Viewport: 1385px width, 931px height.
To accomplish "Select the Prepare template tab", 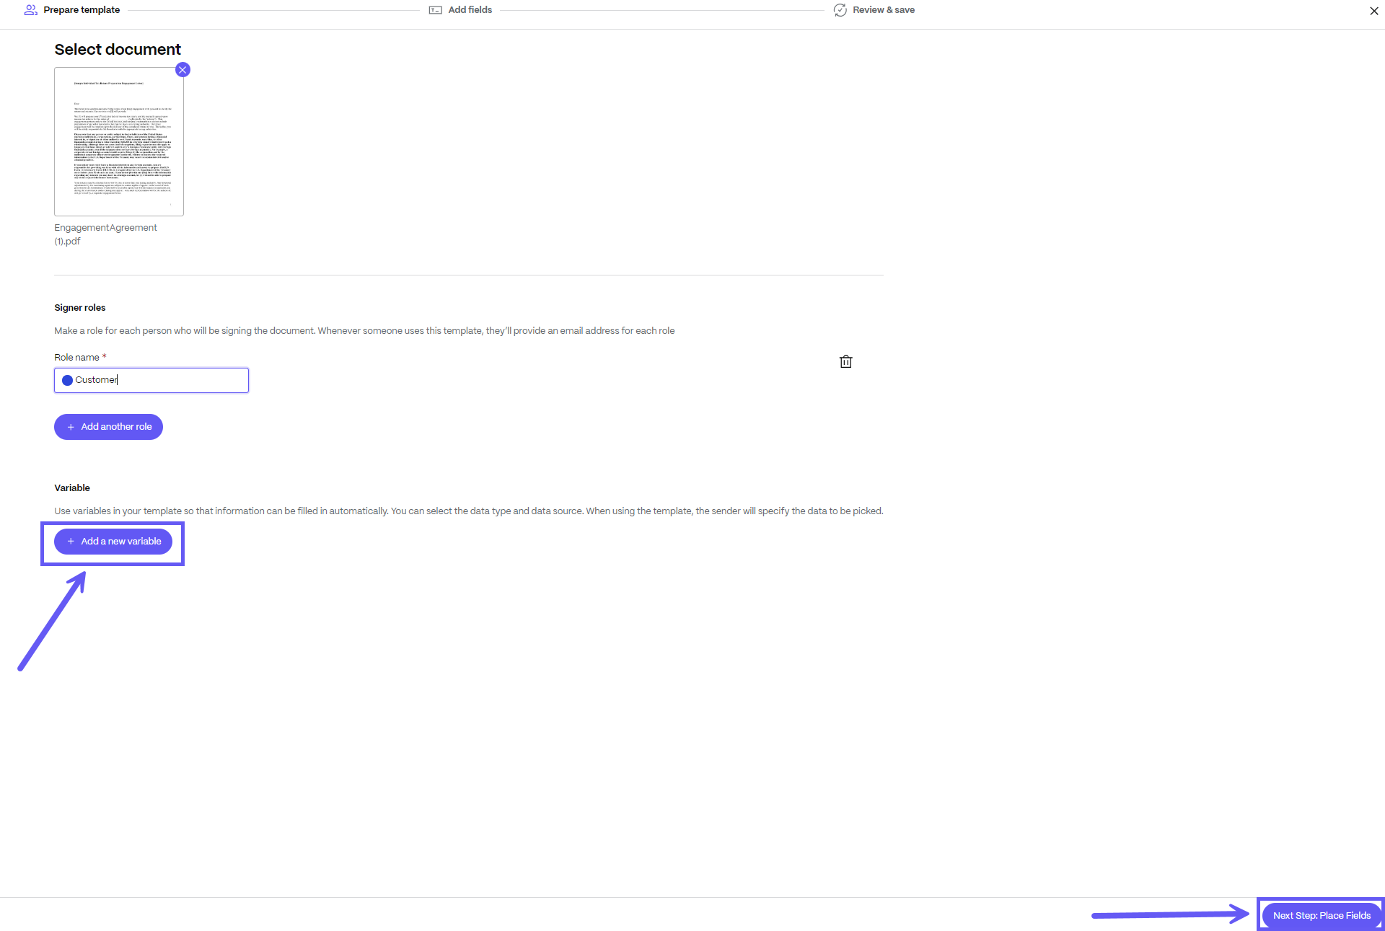I will click(x=81, y=9).
